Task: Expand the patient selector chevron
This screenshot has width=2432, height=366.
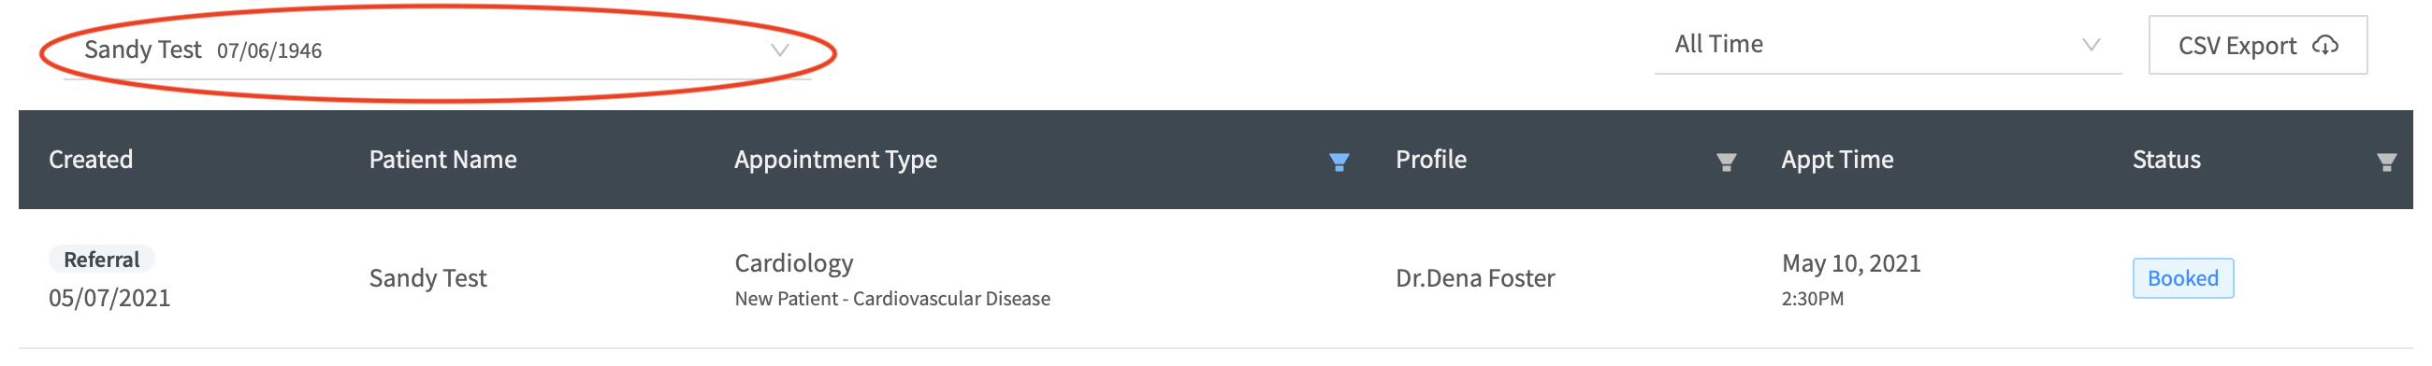Action: point(780,50)
